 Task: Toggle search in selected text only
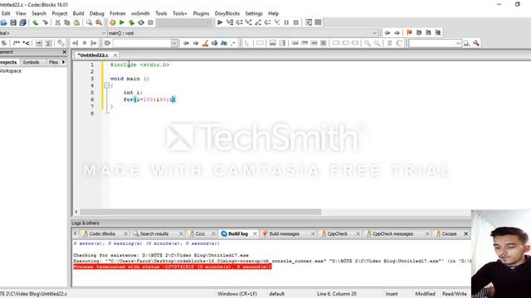pyautogui.click(x=214, y=43)
